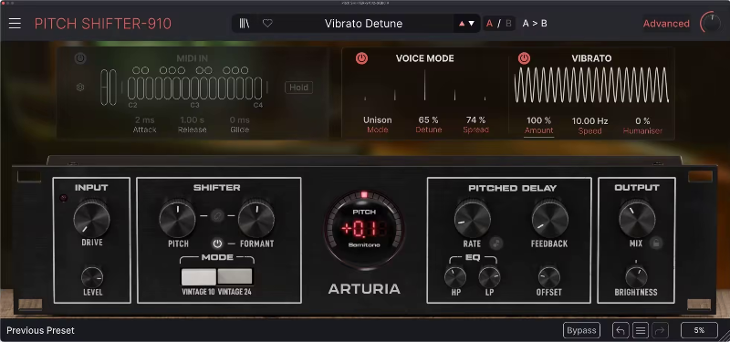Open the hamburger main menu

coord(15,24)
